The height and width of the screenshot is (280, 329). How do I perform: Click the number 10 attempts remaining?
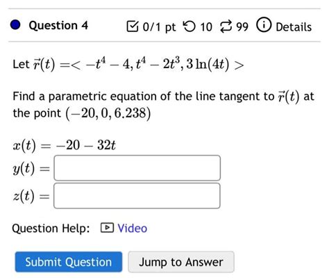[206, 27]
